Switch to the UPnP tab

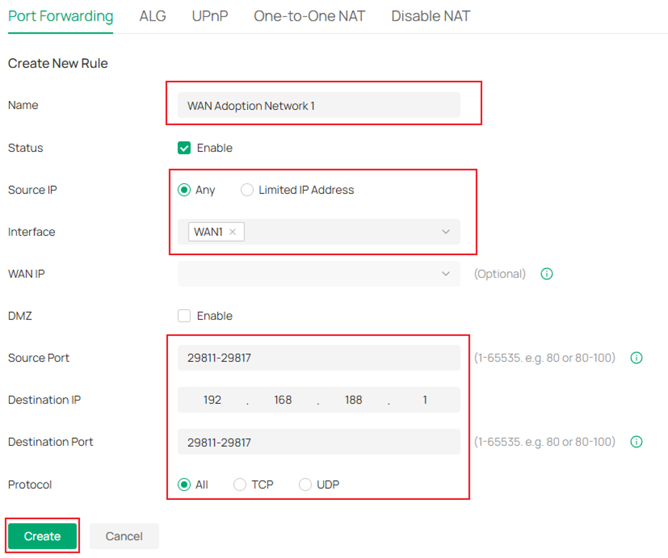click(210, 16)
